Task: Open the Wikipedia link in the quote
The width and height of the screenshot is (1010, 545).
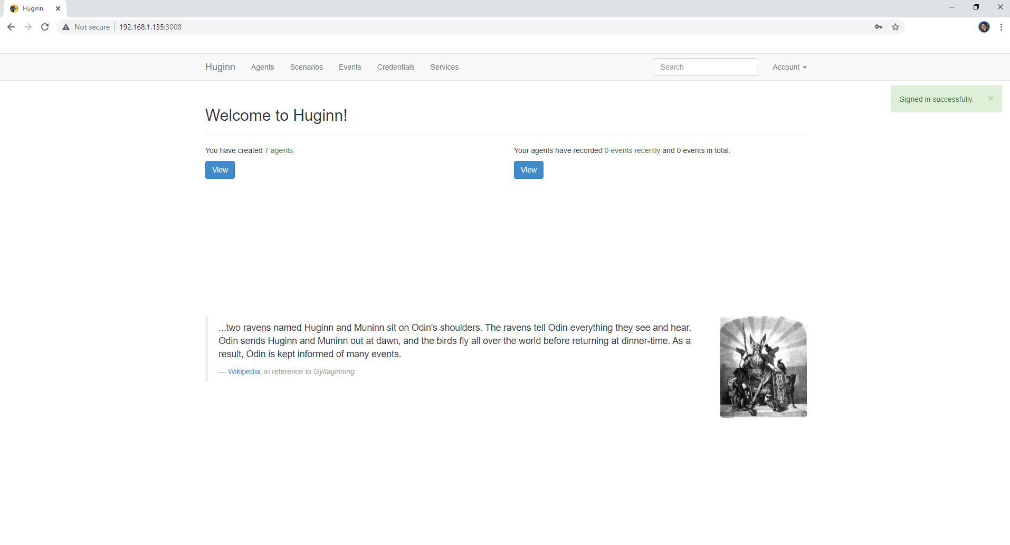Action: [x=244, y=371]
